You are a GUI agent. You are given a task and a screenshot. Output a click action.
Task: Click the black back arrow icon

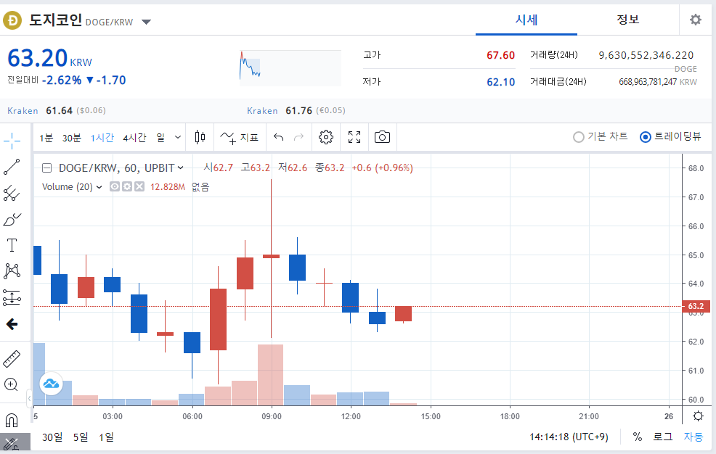(x=12, y=324)
